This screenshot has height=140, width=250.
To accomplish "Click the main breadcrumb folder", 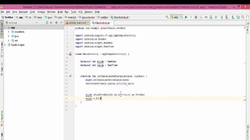I will pos(38,17).
